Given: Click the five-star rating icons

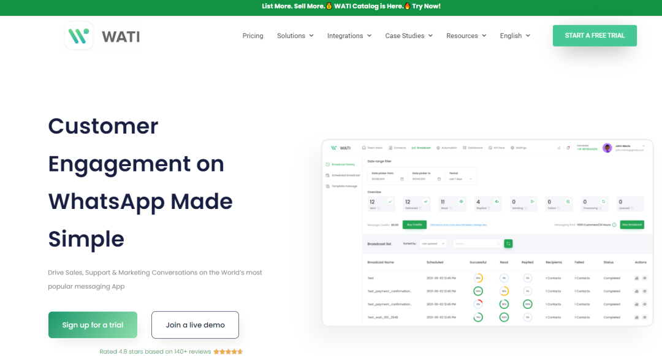Looking at the screenshot, I should 228,352.
